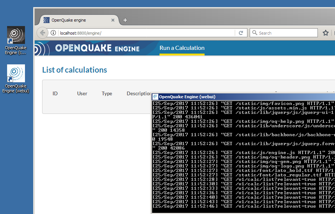Click the site information icon in address bar
This screenshot has height=214, width=335.
tap(53, 33)
